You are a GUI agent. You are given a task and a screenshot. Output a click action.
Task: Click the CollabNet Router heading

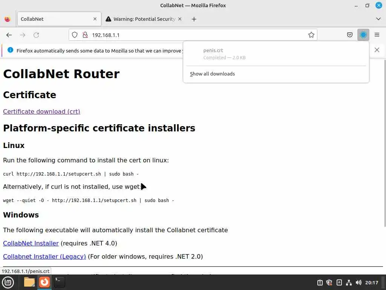(61, 74)
